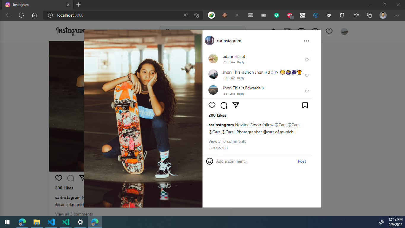The height and width of the screenshot is (228, 405).
Task: Open the CRX extension icon
Action: point(251,15)
